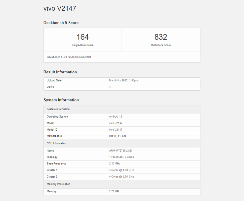Image resolution: width=244 pixels, height=201 pixels.
Task: Click the March 5th 2022 upload date value
Action: pos(123,80)
